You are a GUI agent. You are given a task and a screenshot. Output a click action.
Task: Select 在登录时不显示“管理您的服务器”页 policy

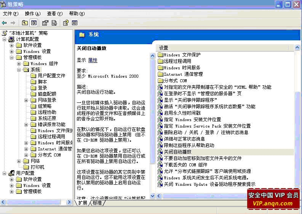pyautogui.click(x=203, y=94)
